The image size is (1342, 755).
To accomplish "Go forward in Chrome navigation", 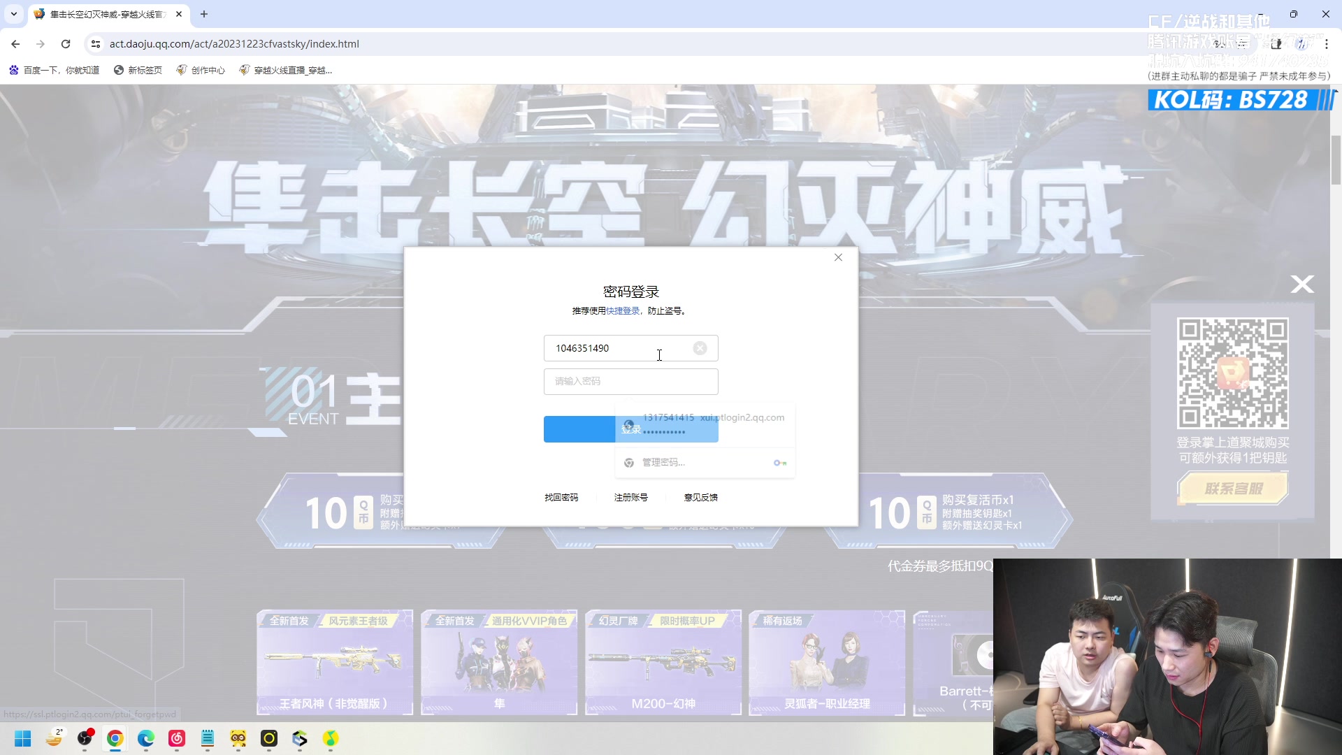I will (41, 44).
